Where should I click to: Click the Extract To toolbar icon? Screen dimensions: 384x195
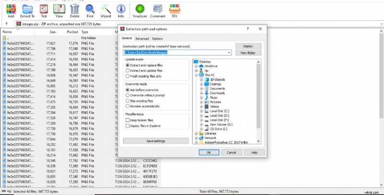[28, 8]
